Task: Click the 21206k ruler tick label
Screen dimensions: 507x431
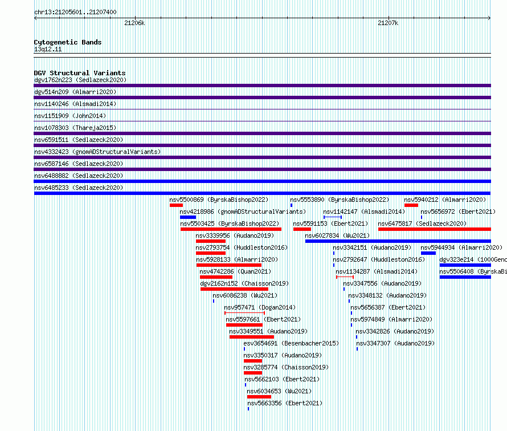Action: 134,23
